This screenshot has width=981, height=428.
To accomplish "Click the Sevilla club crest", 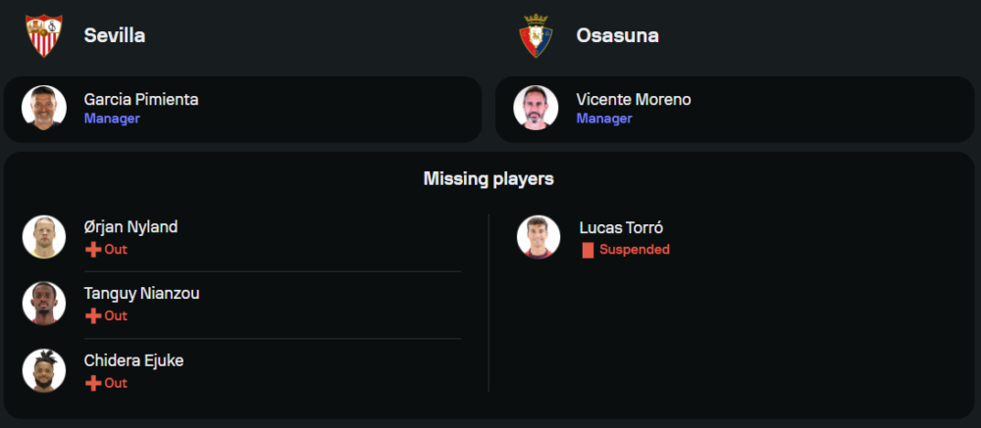I will (43, 36).
